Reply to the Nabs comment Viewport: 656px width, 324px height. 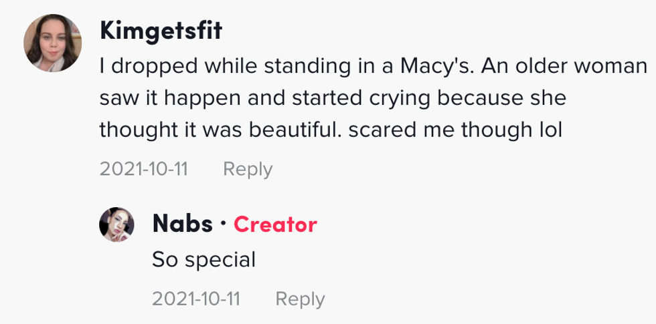coord(301,299)
